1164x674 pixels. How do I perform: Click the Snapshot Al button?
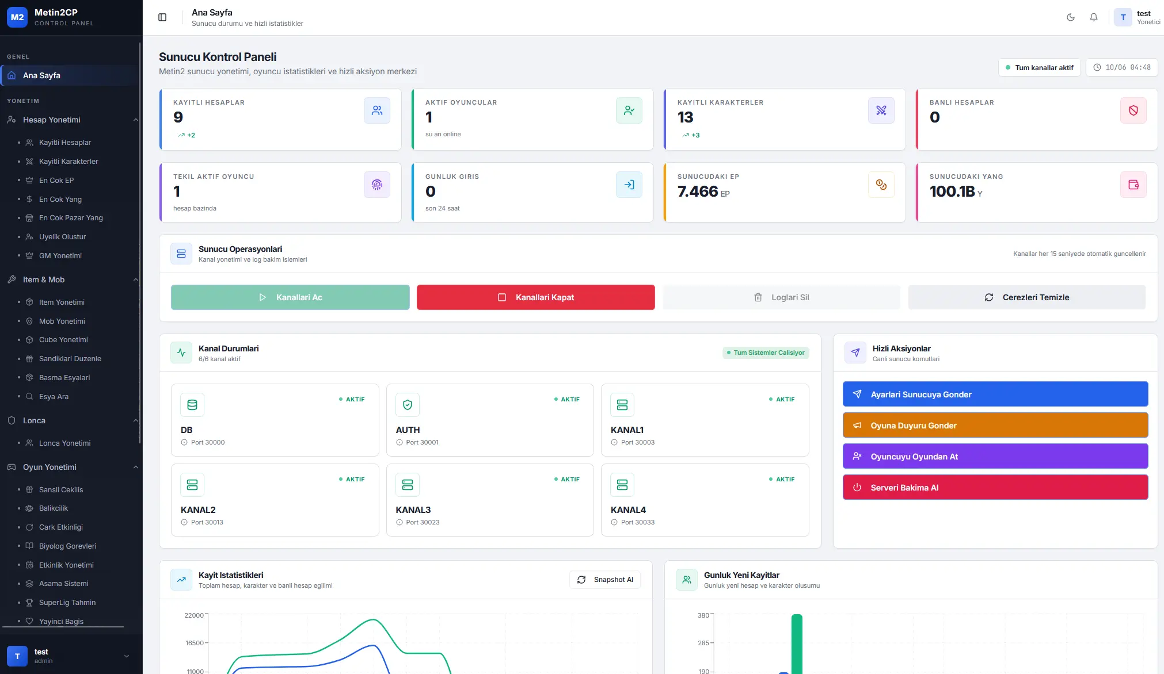click(605, 580)
